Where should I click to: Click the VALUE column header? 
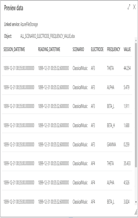pyautogui.click(x=127, y=49)
